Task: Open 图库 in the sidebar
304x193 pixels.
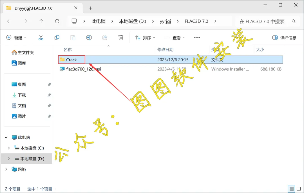Action: (19, 63)
